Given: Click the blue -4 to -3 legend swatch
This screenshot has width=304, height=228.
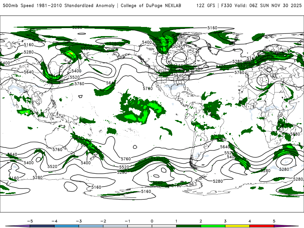Looking at the screenshot, I should click(x=66, y=226).
